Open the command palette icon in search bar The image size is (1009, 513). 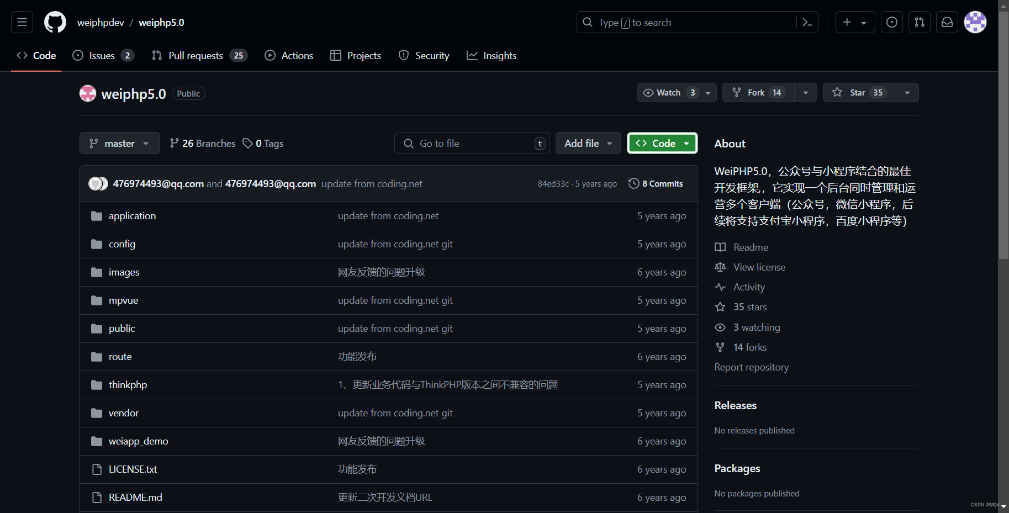tap(807, 22)
